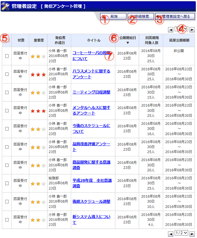This screenshot has width=197, height=238.
Task: Click yellow stars of ミーティング日程調整 row
Action: (x=38, y=93)
